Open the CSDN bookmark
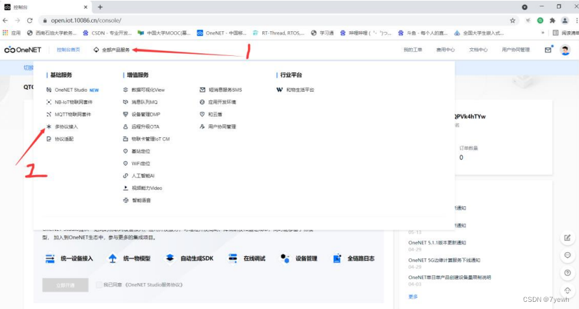 point(107,33)
